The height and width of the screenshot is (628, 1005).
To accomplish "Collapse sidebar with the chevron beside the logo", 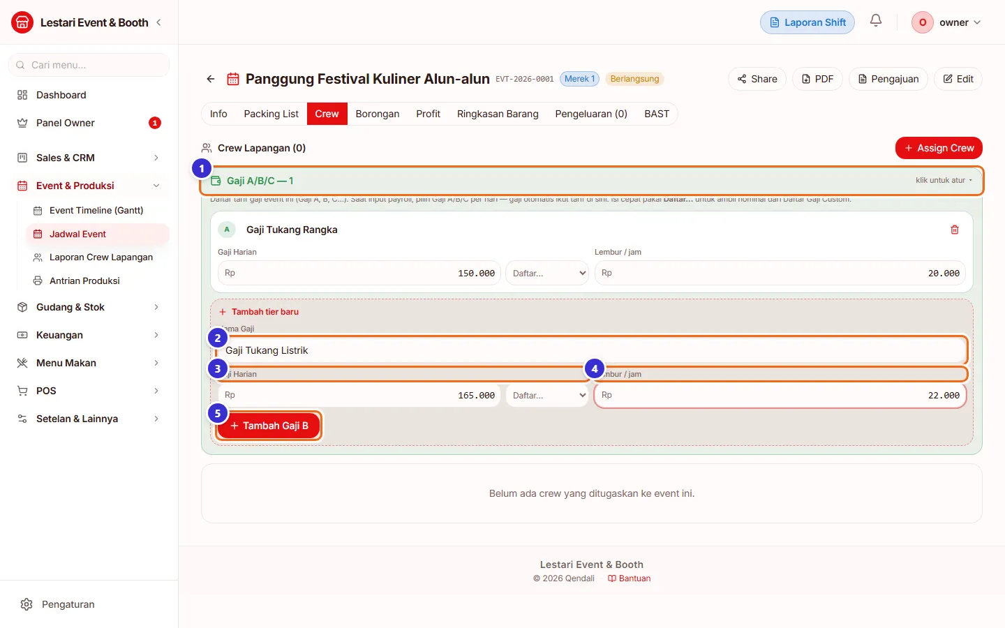I will [159, 22].
